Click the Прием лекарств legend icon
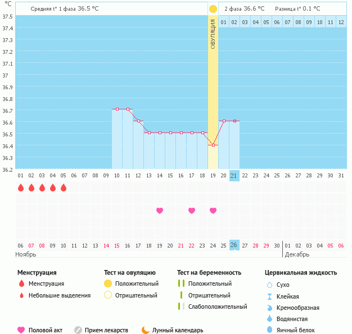 [78, 330]
